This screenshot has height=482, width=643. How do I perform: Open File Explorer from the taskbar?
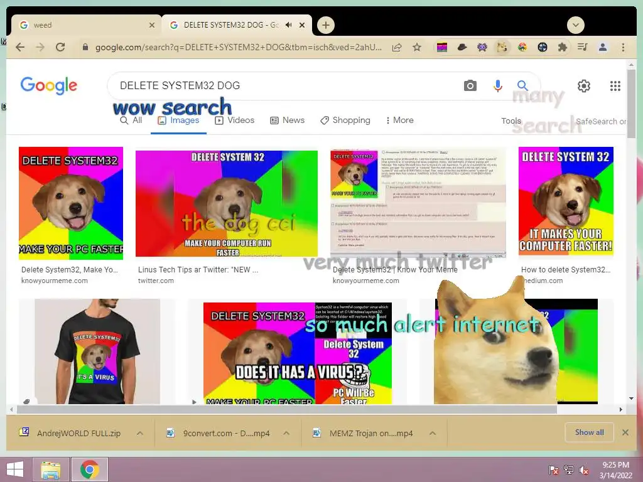coord(50,469)
